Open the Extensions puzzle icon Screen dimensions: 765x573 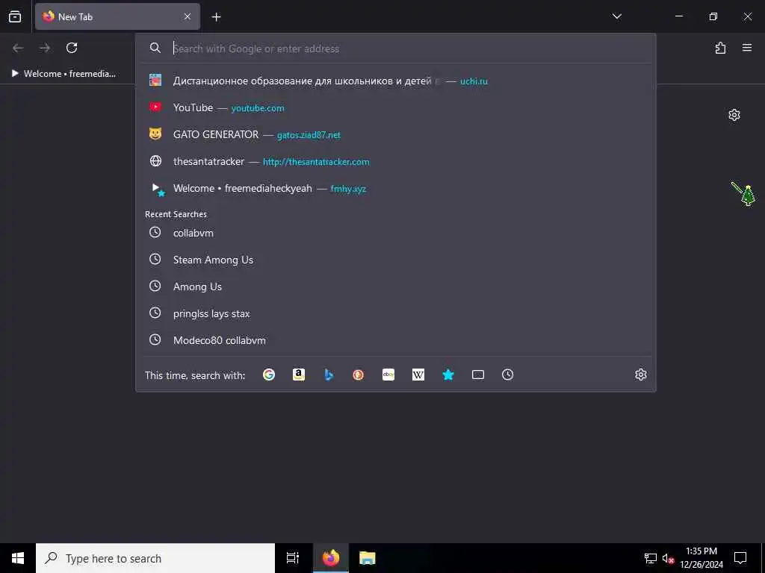pos(720,48)
